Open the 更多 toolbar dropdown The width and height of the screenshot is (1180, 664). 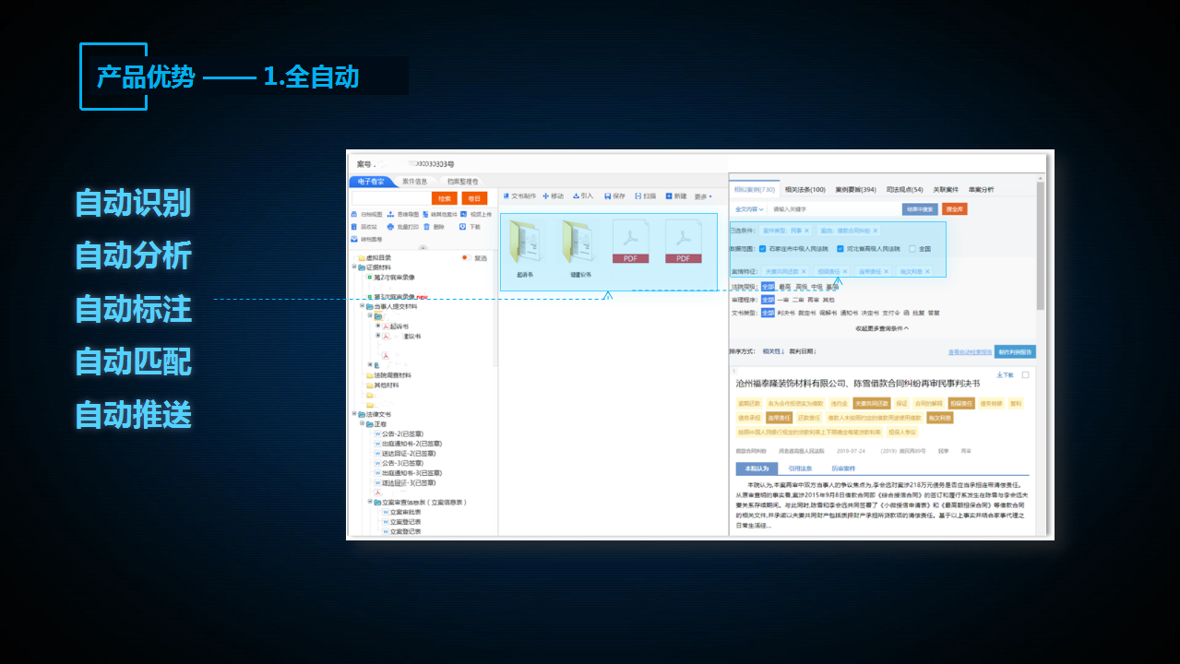[x=703, y=196]
